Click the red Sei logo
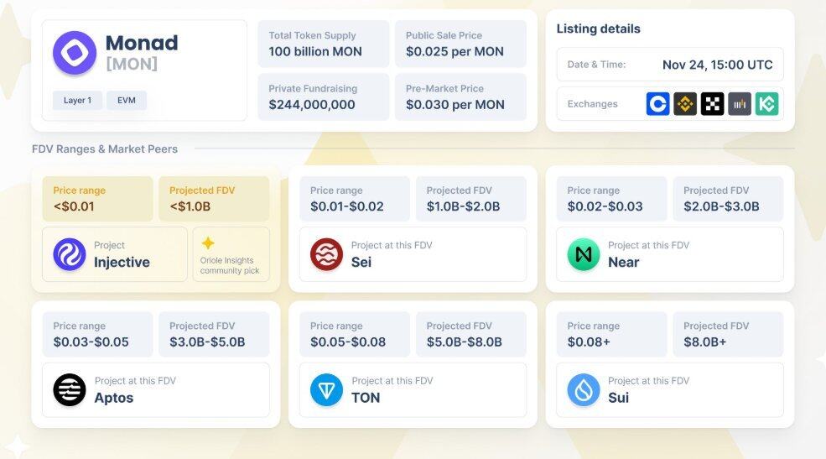826x459 pixels. 326,254
